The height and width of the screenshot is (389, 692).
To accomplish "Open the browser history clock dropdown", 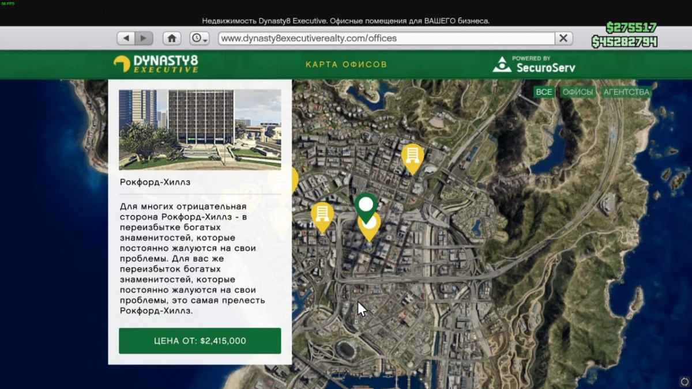I will (x=200, y=38).
